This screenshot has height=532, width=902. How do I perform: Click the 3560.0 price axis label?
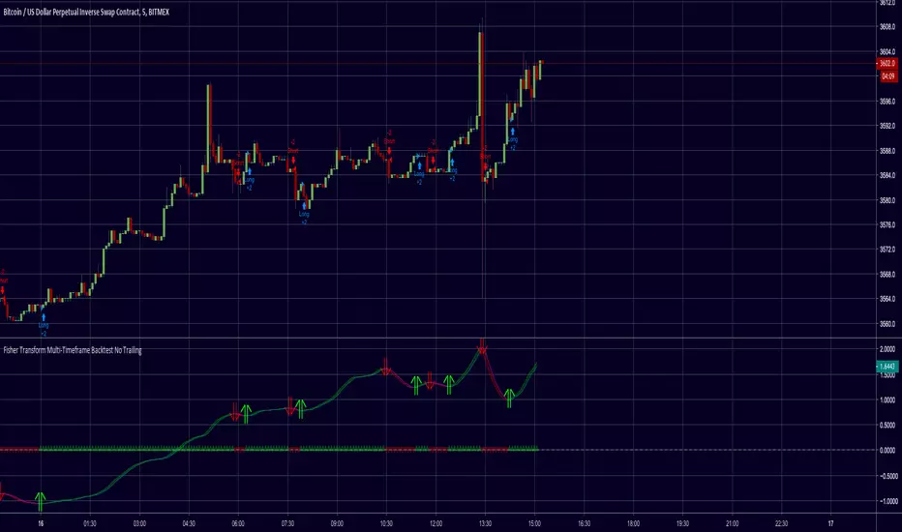pyautogui.click(x=887, y=324)
